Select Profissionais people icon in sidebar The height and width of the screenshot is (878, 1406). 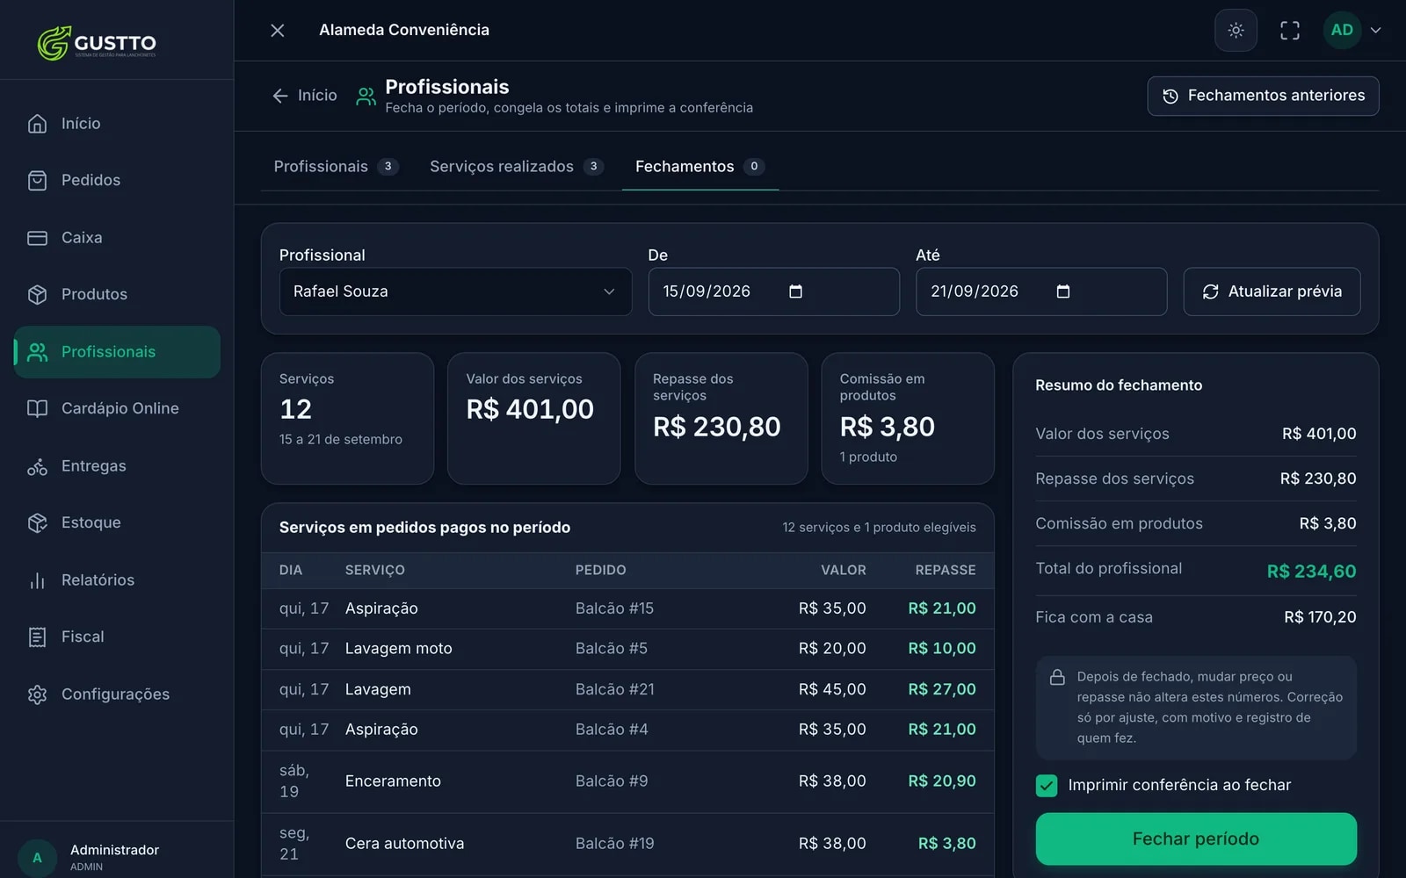pos(37,352)
